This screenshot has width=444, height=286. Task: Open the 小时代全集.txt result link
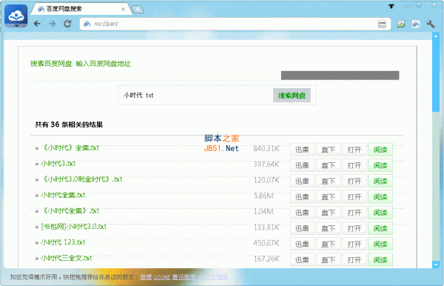63,196
